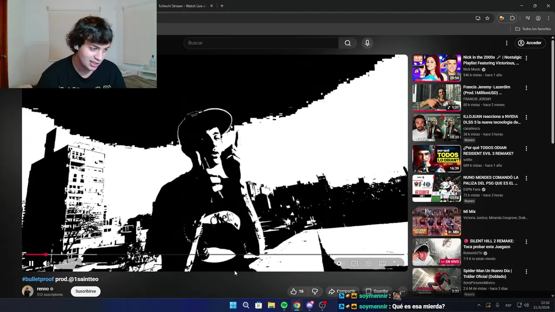Screen dimensions: 555x312
Task: Open the Chrome profile icon
Action: [538, 18]
